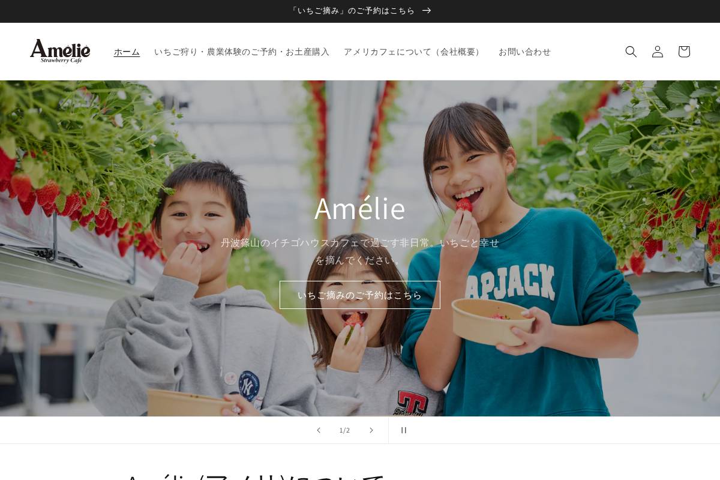Open 「いちご摘み」のご予約はこちら announcement link
This screenshot has height=480, width=720.
point(353,11)
